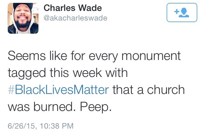This screenshot has height=135, width=205.
Task: Click the plus sign on the follow button
Action: [177, 12]
